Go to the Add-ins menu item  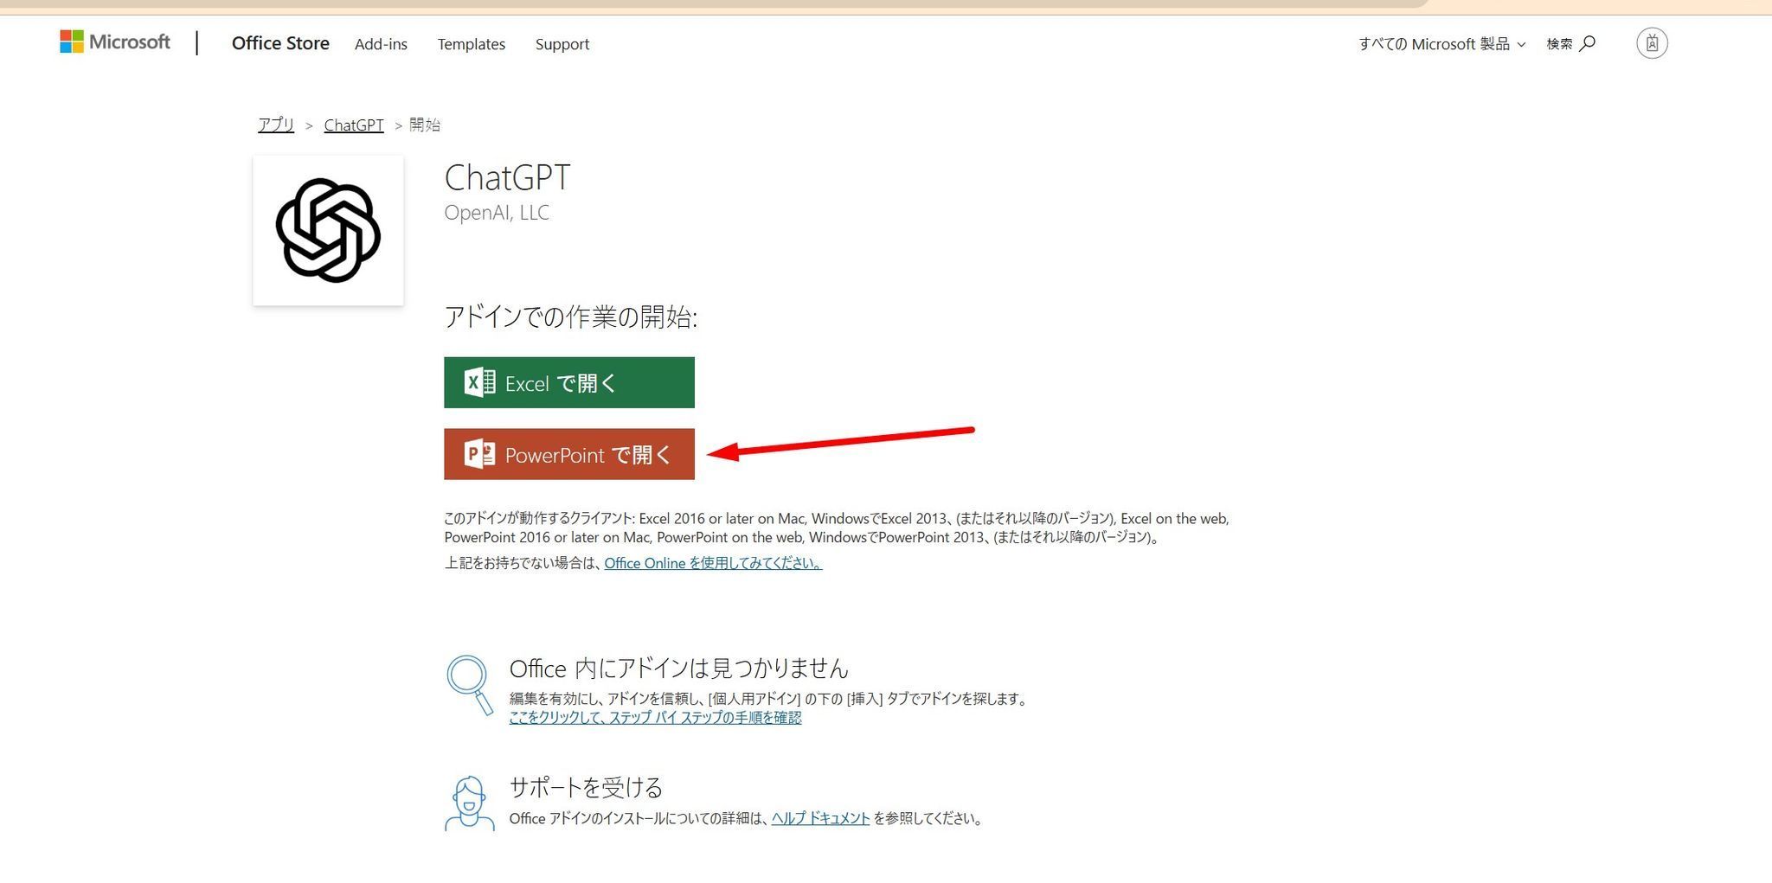[x=381, y=44]
